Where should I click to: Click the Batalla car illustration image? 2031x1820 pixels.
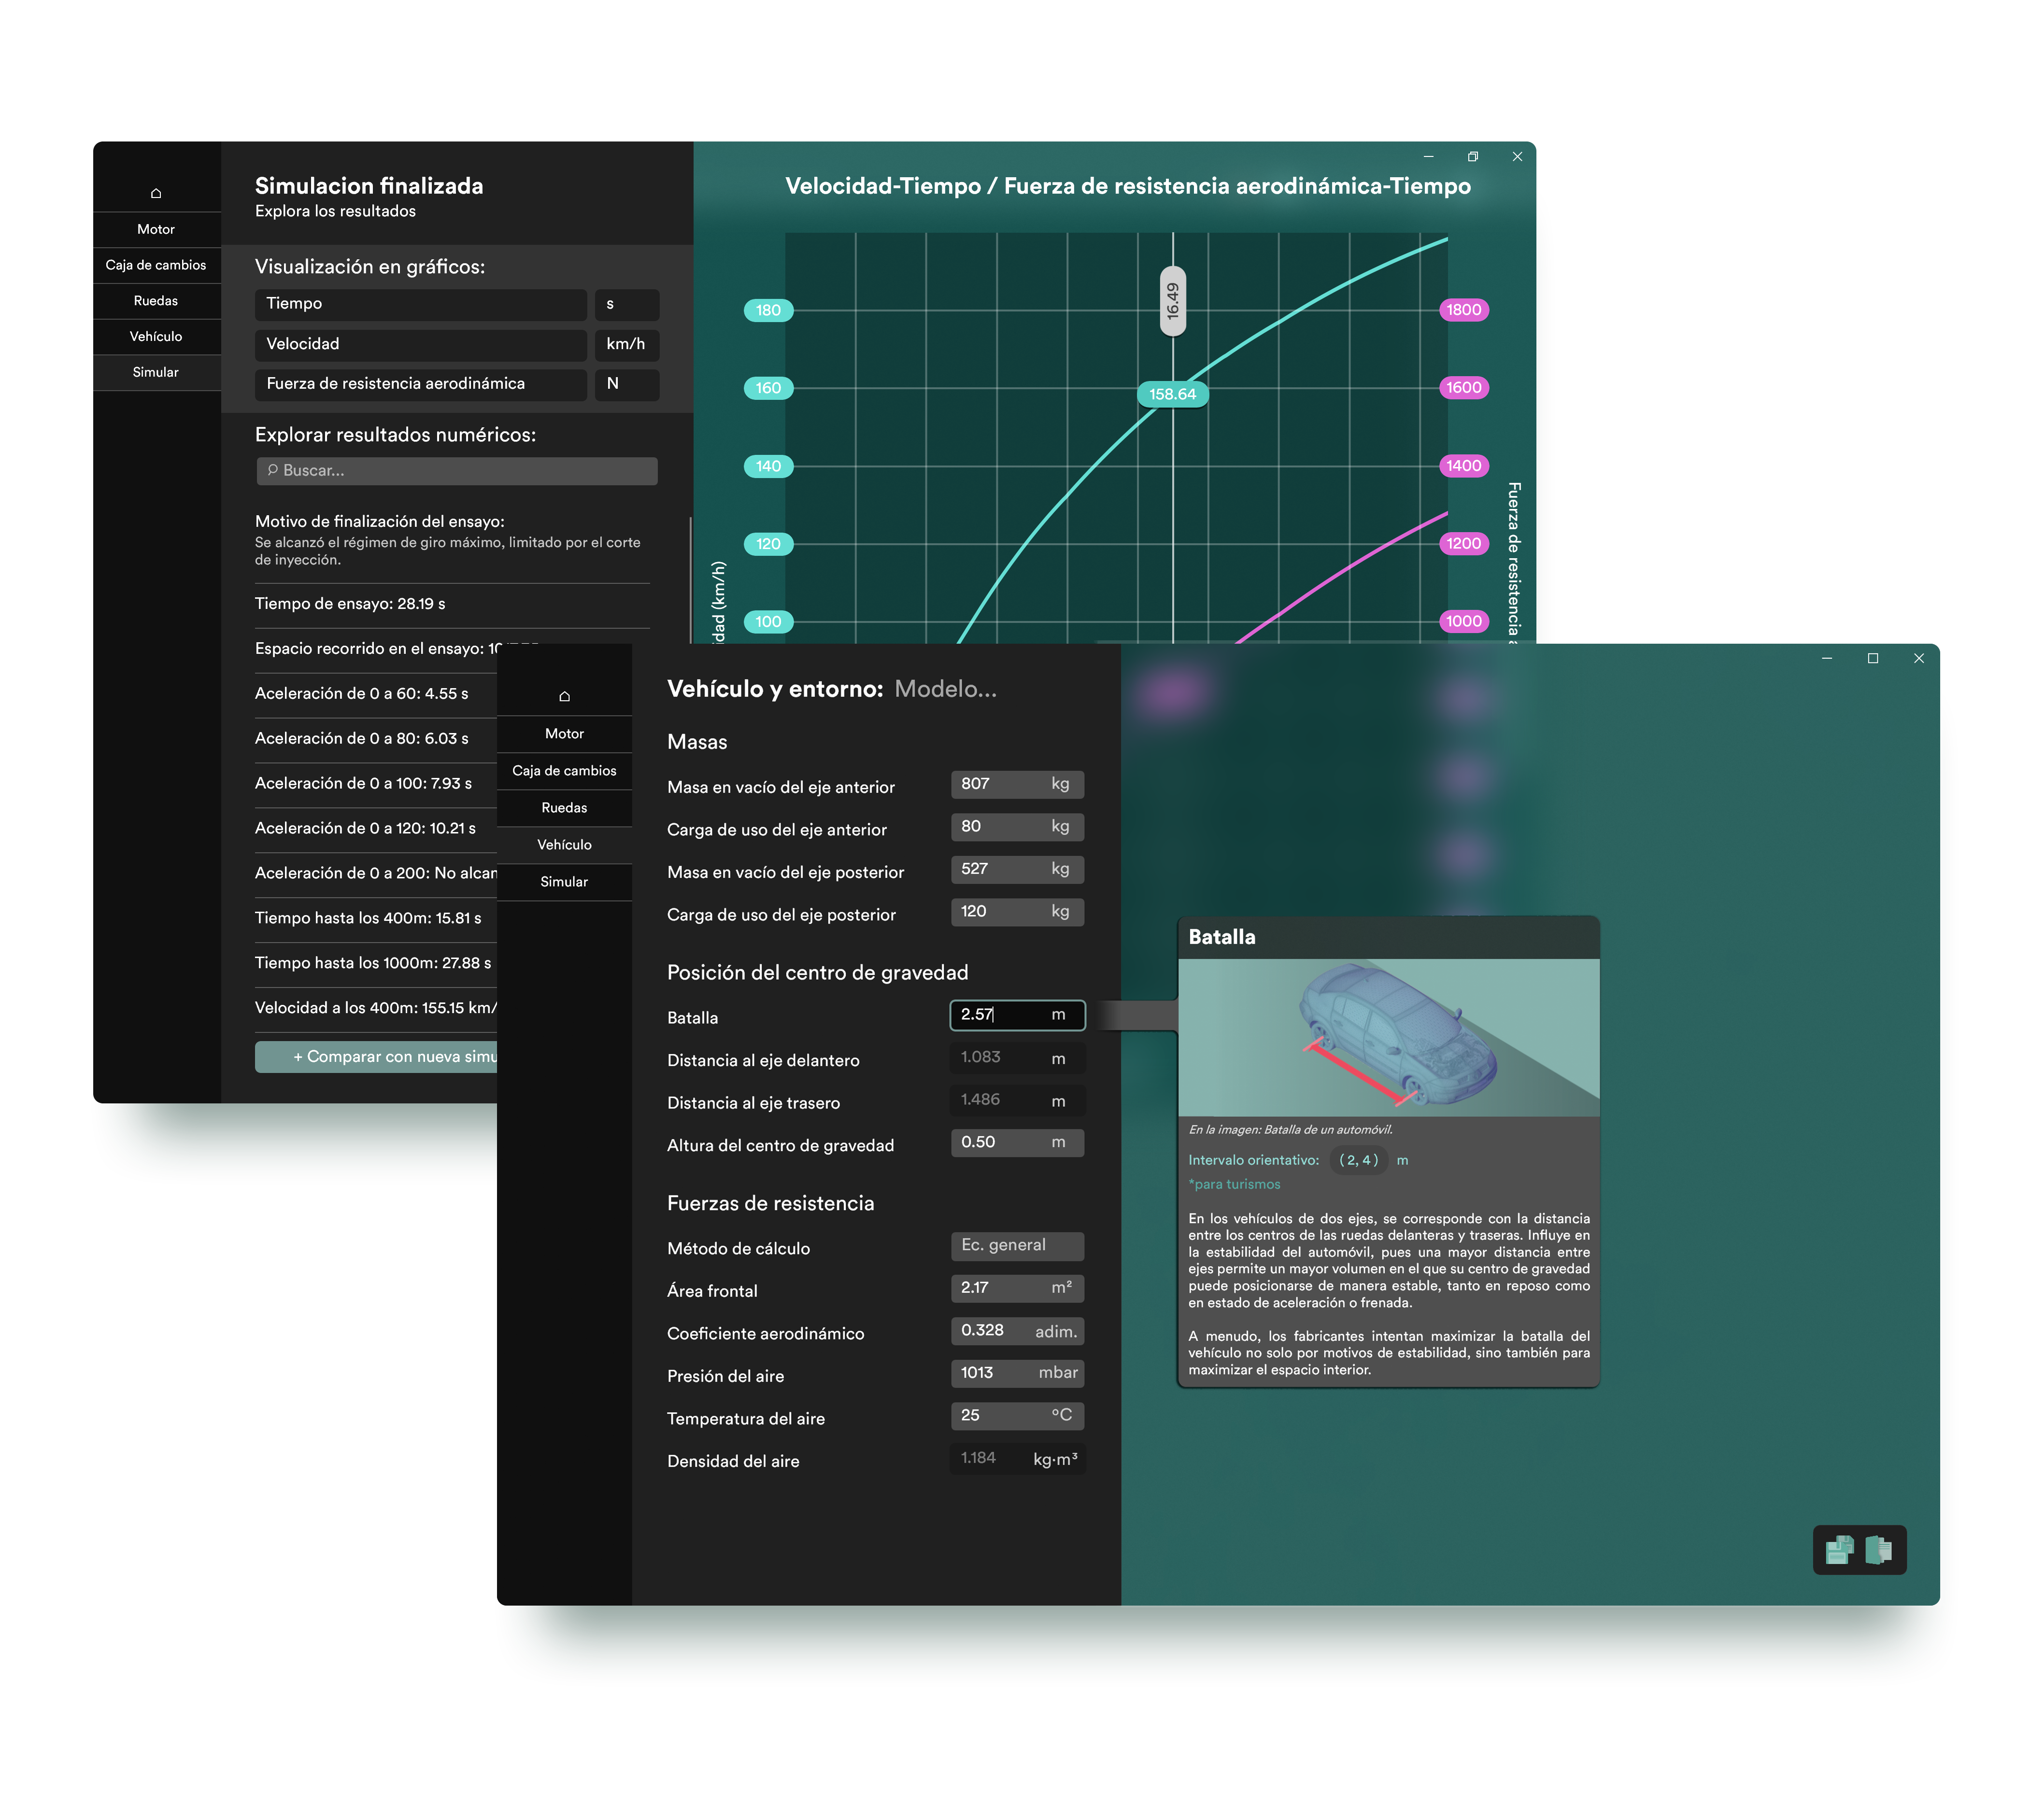[1389, 1038]
